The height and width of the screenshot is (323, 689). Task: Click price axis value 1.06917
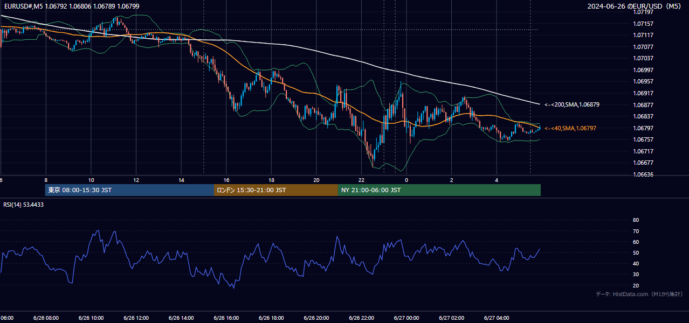pos(643,93)
